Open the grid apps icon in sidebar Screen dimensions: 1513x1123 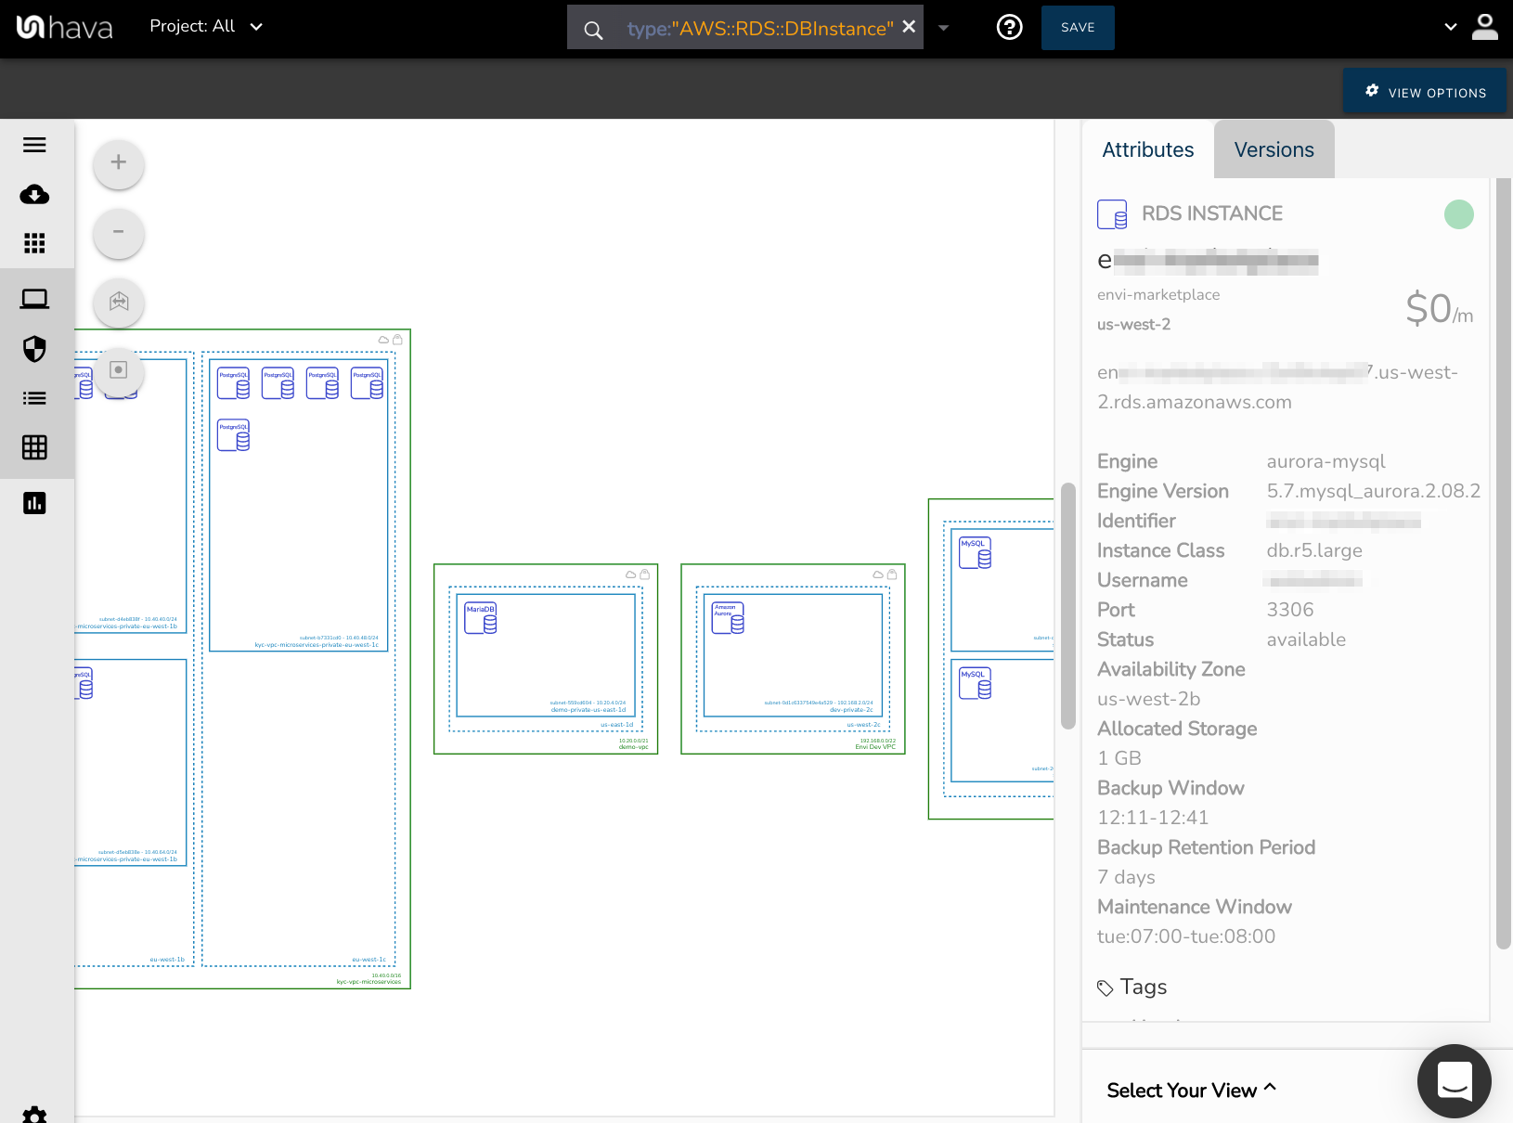pos(34,243)
